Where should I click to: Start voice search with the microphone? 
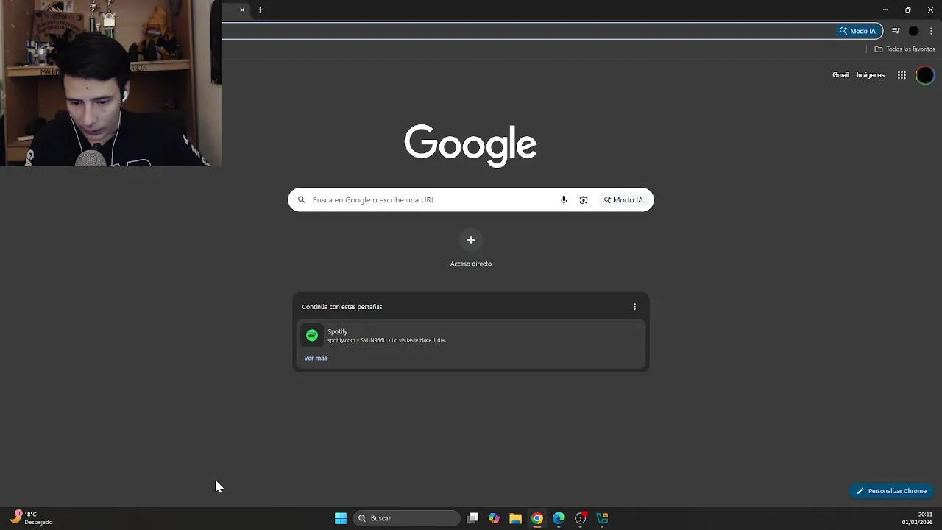pos(564,199)
